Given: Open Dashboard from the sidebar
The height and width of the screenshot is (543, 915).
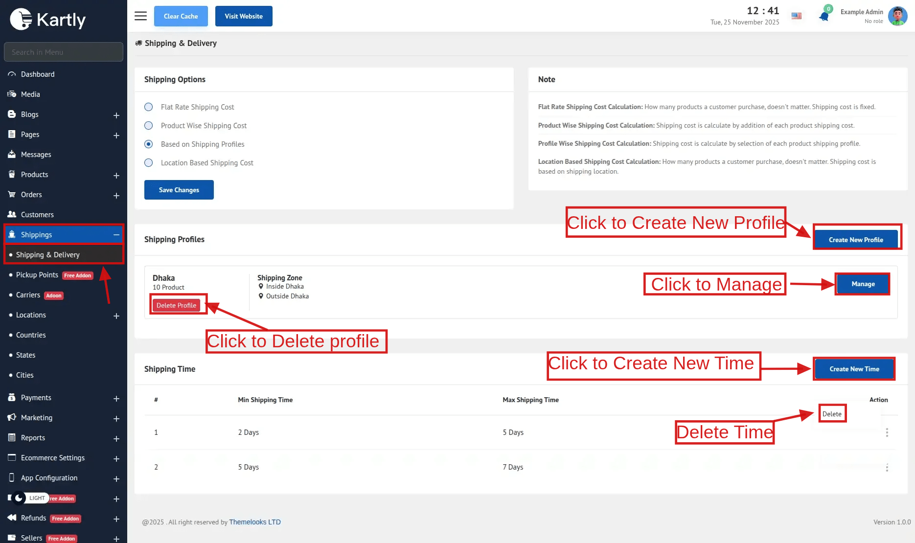Looking at the screenshot, I should pyautogui.click(x=38, y=74).
